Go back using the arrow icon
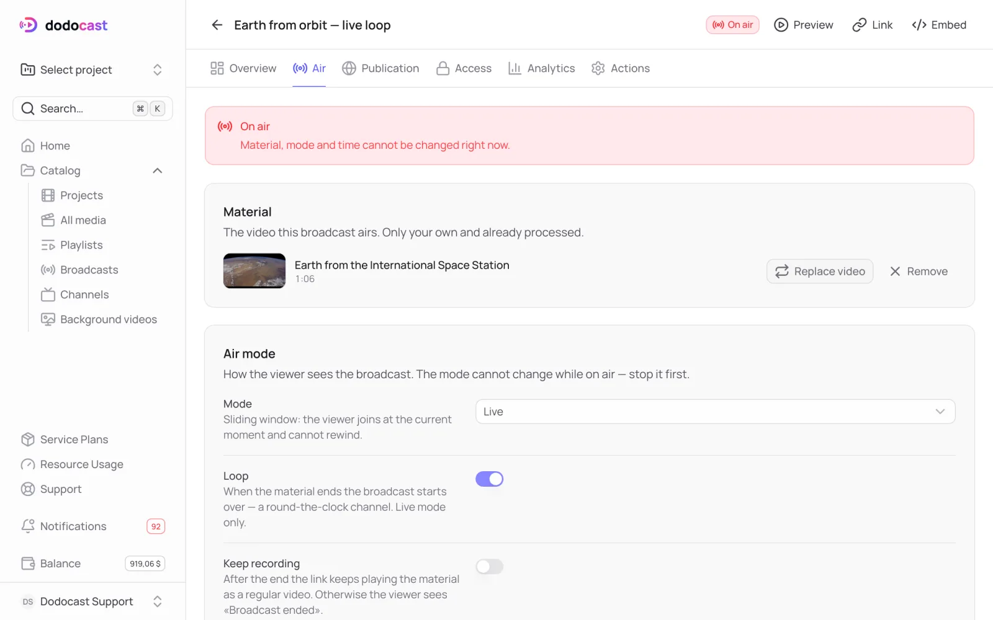Screen dimensions: 993x620 tap(217, 25)
